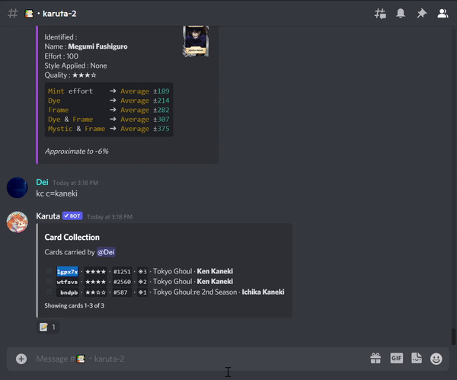Click the chat scrollbar thumb
Viewport: 457px width, 380px height.
point(453,336)
